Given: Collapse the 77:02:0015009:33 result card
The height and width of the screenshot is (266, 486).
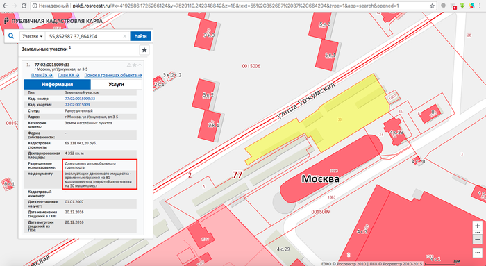Looking at the screenshot, I should (140, 65).
